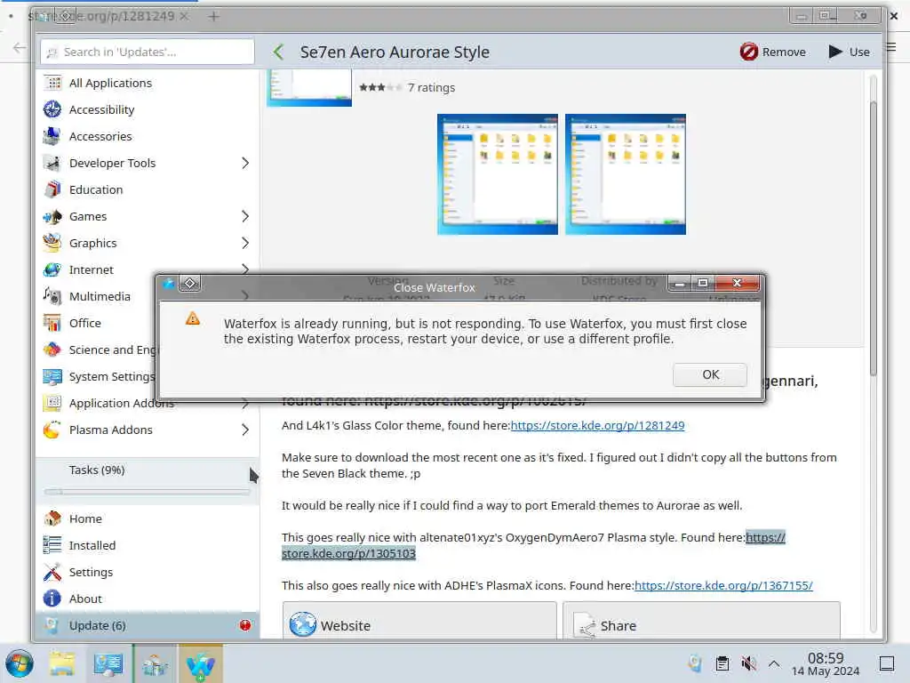
Task: Click the red update alert badge
Action: pos(245,625)
